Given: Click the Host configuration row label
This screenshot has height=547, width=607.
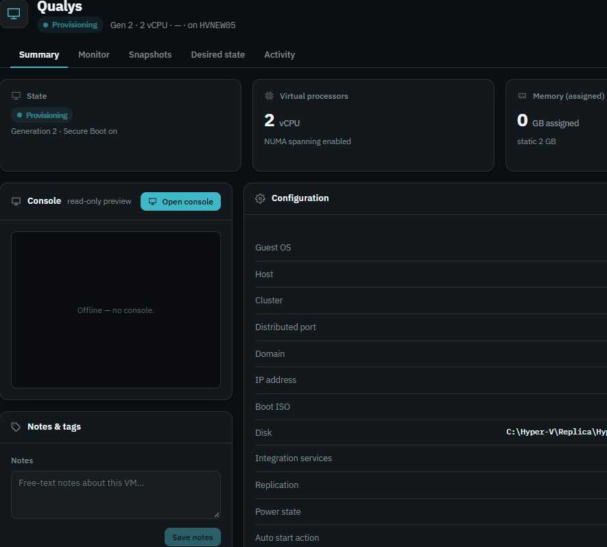Looking at the screenshot, I should click(x=264, y=275).
